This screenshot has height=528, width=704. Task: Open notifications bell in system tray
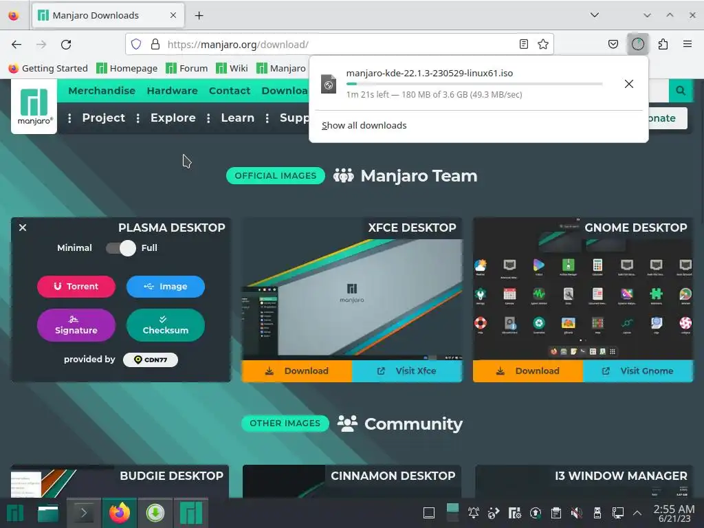(473, 512)
